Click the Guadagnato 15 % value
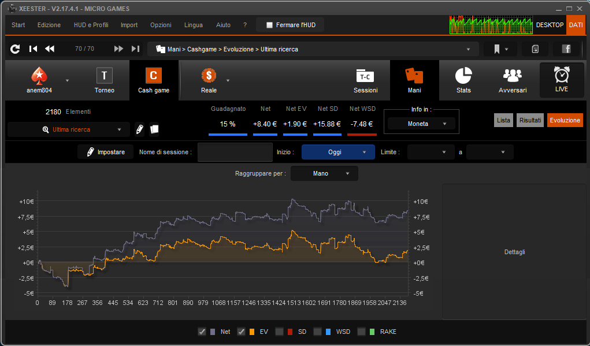Viewport: 590px width, 346px height. pyautogui.click(x=228, y=124)
